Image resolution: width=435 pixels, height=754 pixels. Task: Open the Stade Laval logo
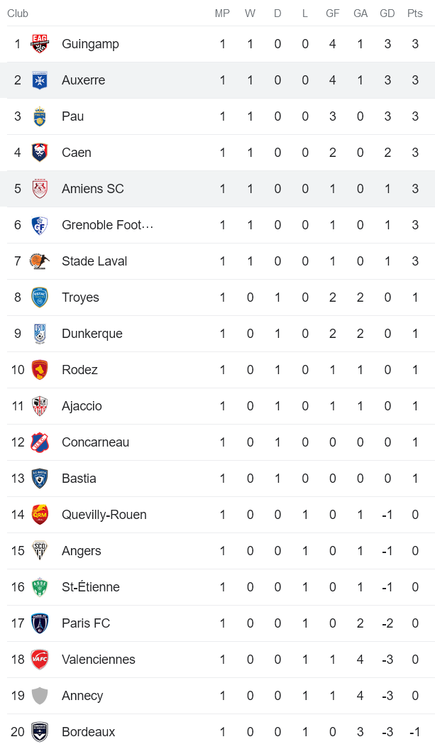click(x=40, y=261)
